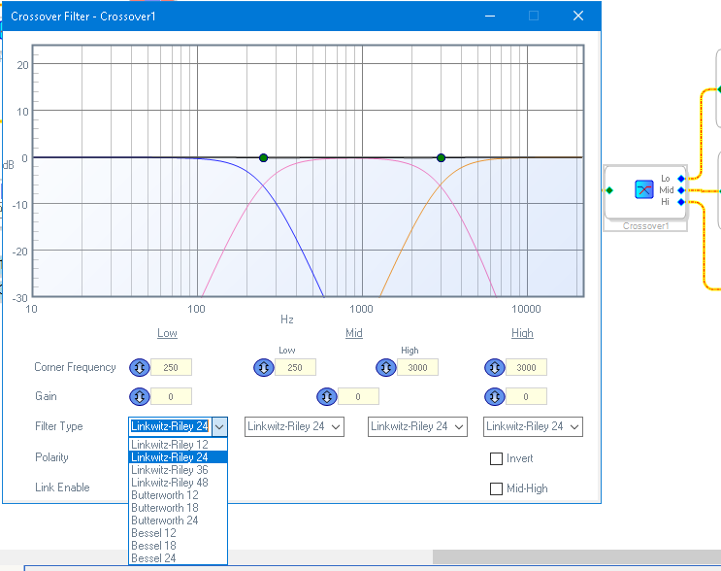Click the Crossover1 block filter icon
Image resolution: width=721 pixels, height=571 pixels.
(x=644, y=189)
